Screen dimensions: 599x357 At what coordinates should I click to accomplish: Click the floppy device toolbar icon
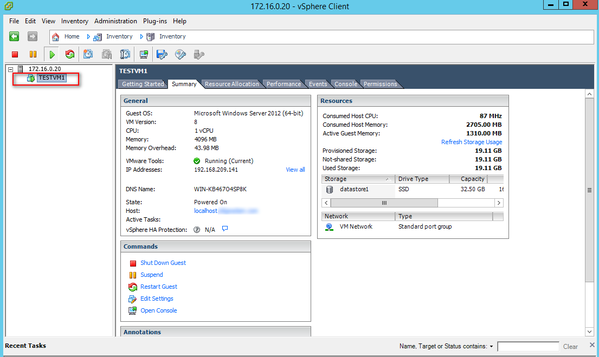162,55
